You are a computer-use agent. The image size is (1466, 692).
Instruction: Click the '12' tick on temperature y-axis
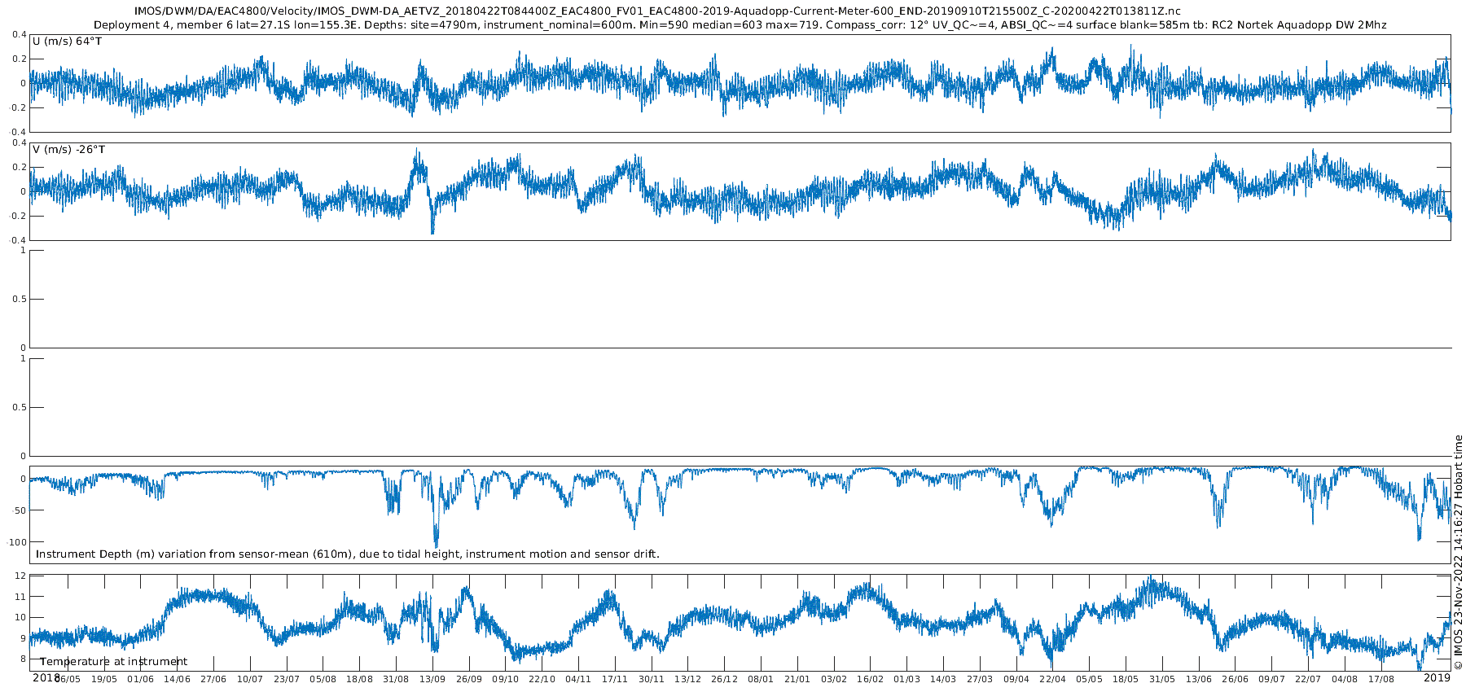click(x=21, y=576)
